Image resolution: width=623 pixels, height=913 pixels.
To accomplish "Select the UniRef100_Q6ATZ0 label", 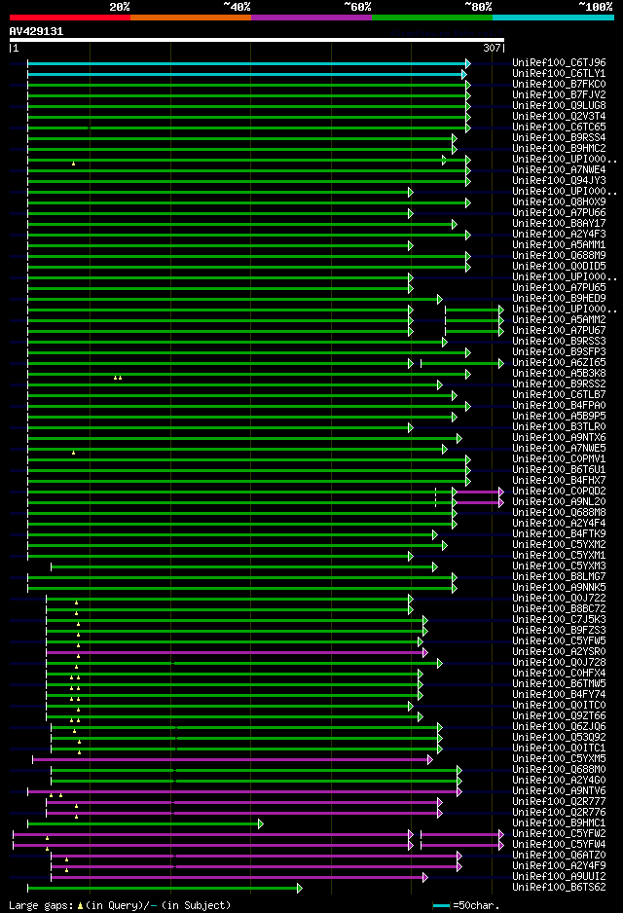I will point(559,855).
